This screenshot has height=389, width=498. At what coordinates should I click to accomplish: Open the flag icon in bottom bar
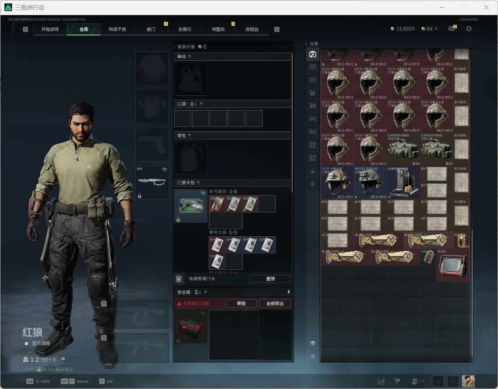398,381
